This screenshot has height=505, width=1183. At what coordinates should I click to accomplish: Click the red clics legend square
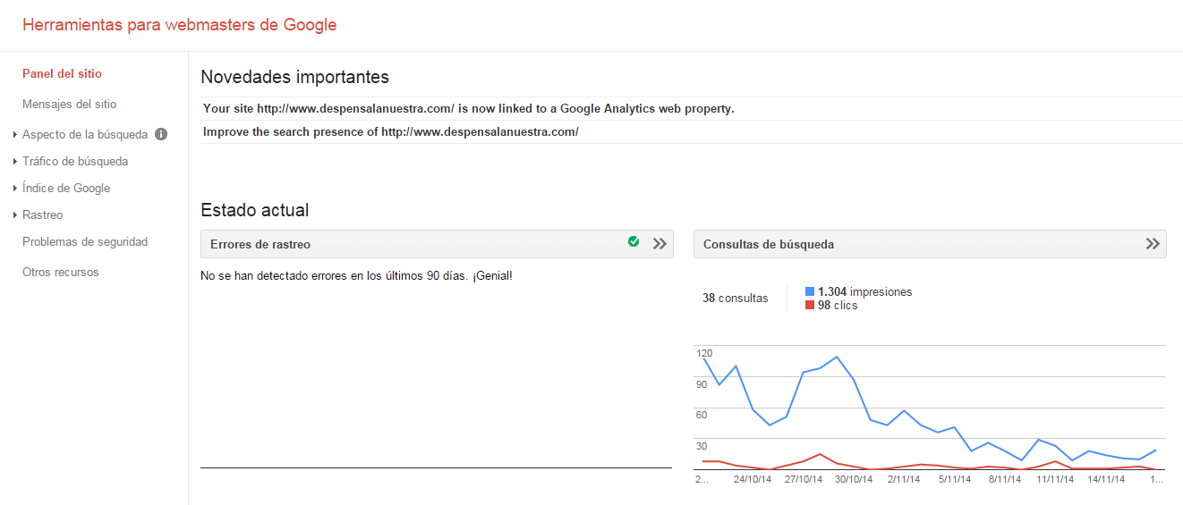pos(810,306)
